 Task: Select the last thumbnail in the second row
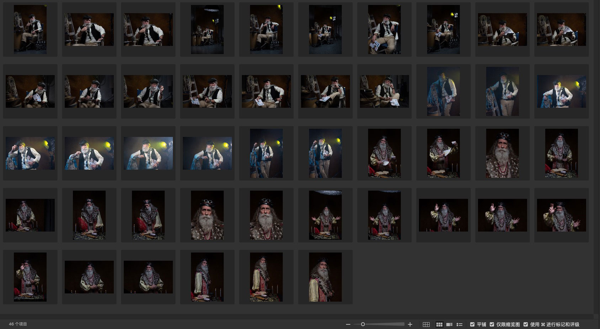tap(561, 91)
